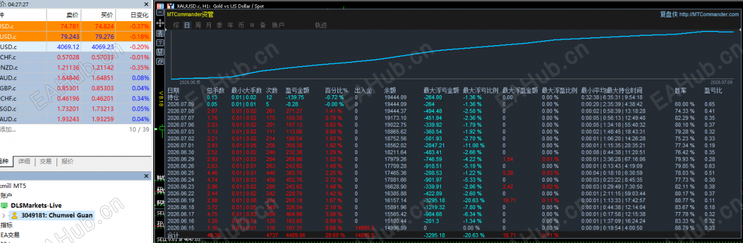Open help with the question mark icon
Viewport: 743px width, 243px height.
pos(160,43)
